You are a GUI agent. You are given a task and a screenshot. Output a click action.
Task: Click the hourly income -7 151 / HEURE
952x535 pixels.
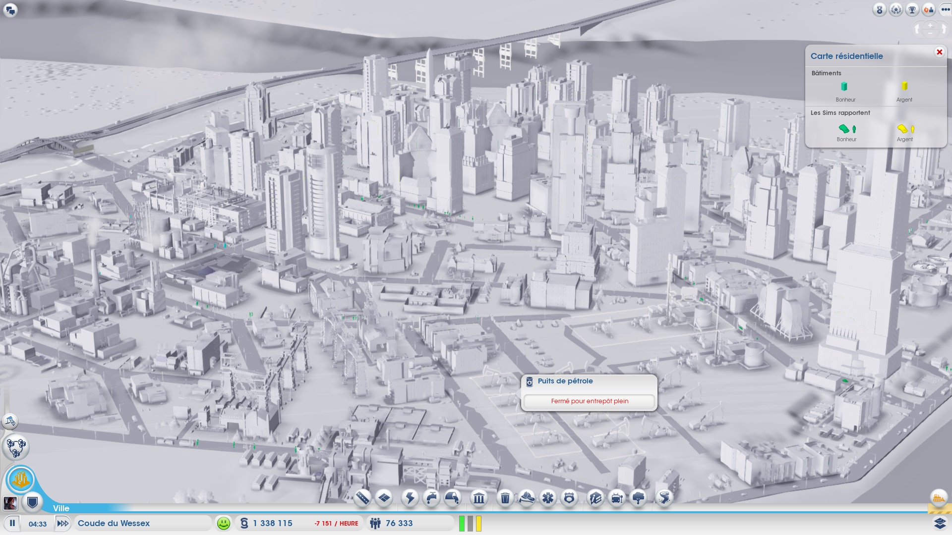click(x=336, y=524)
